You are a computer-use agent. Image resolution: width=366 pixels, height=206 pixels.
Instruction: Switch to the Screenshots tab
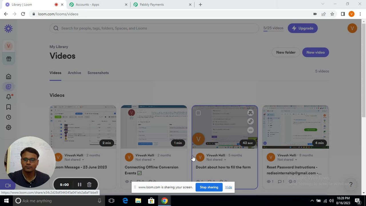pyautogui.click(x=98, y=73)
